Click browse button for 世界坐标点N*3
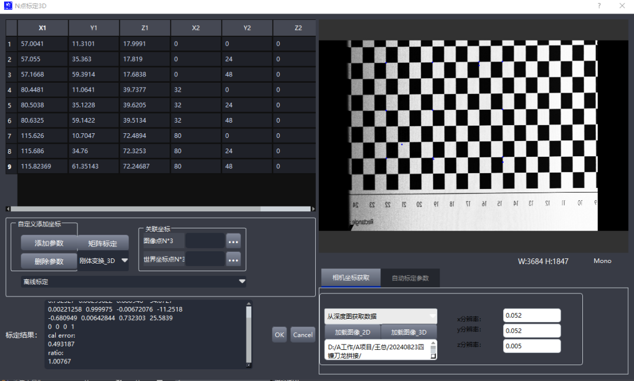Image resolution: width=634 pixels, height=381 pixels. 234,259
